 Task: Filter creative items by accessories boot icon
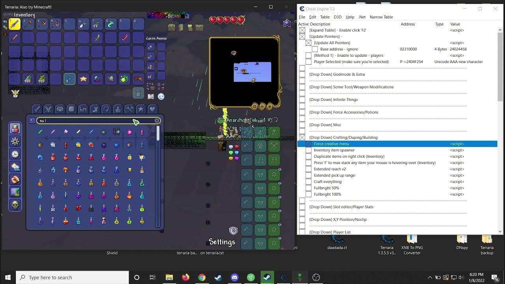(x=94, y=109)
